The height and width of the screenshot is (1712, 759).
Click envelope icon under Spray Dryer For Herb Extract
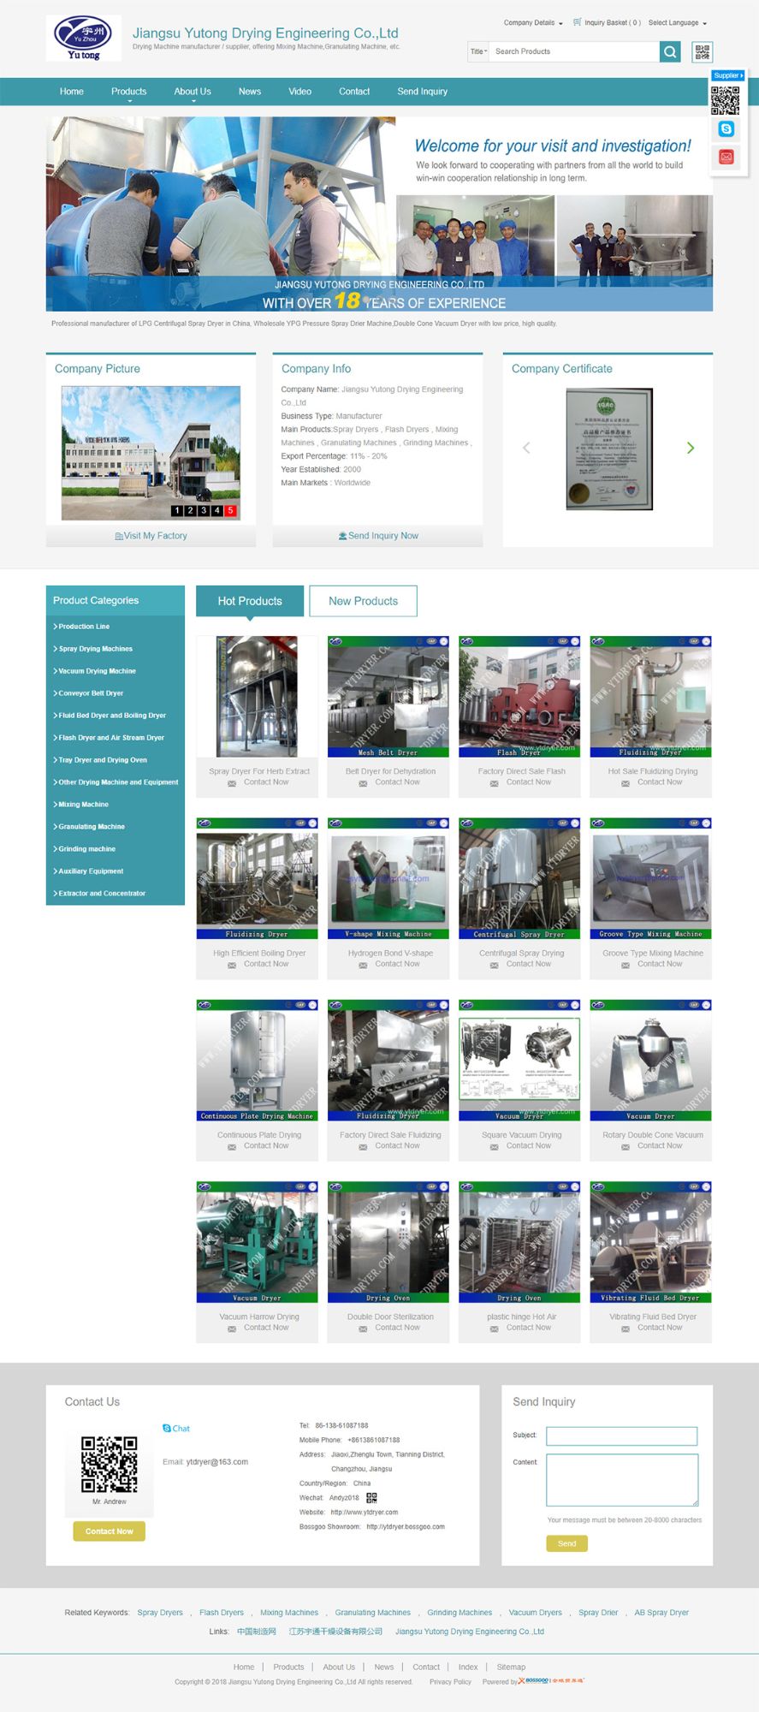(232, 783)
